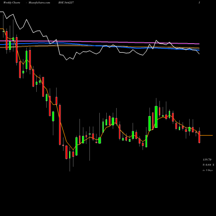Click the 'BSE 544227' symbol text
This screenshot has height=216, width=216.
pyautogui.click(x=66, y=3)
